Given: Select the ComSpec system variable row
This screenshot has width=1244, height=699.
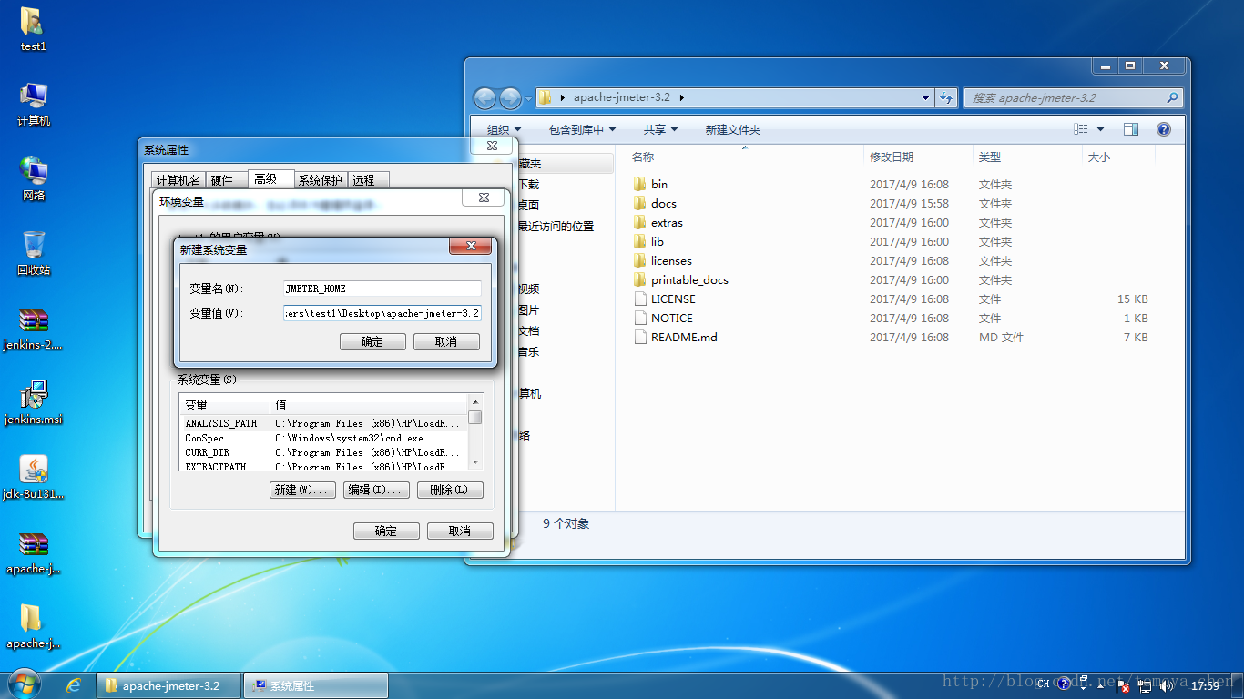Looking at the screenshot, I should [323, 438].
